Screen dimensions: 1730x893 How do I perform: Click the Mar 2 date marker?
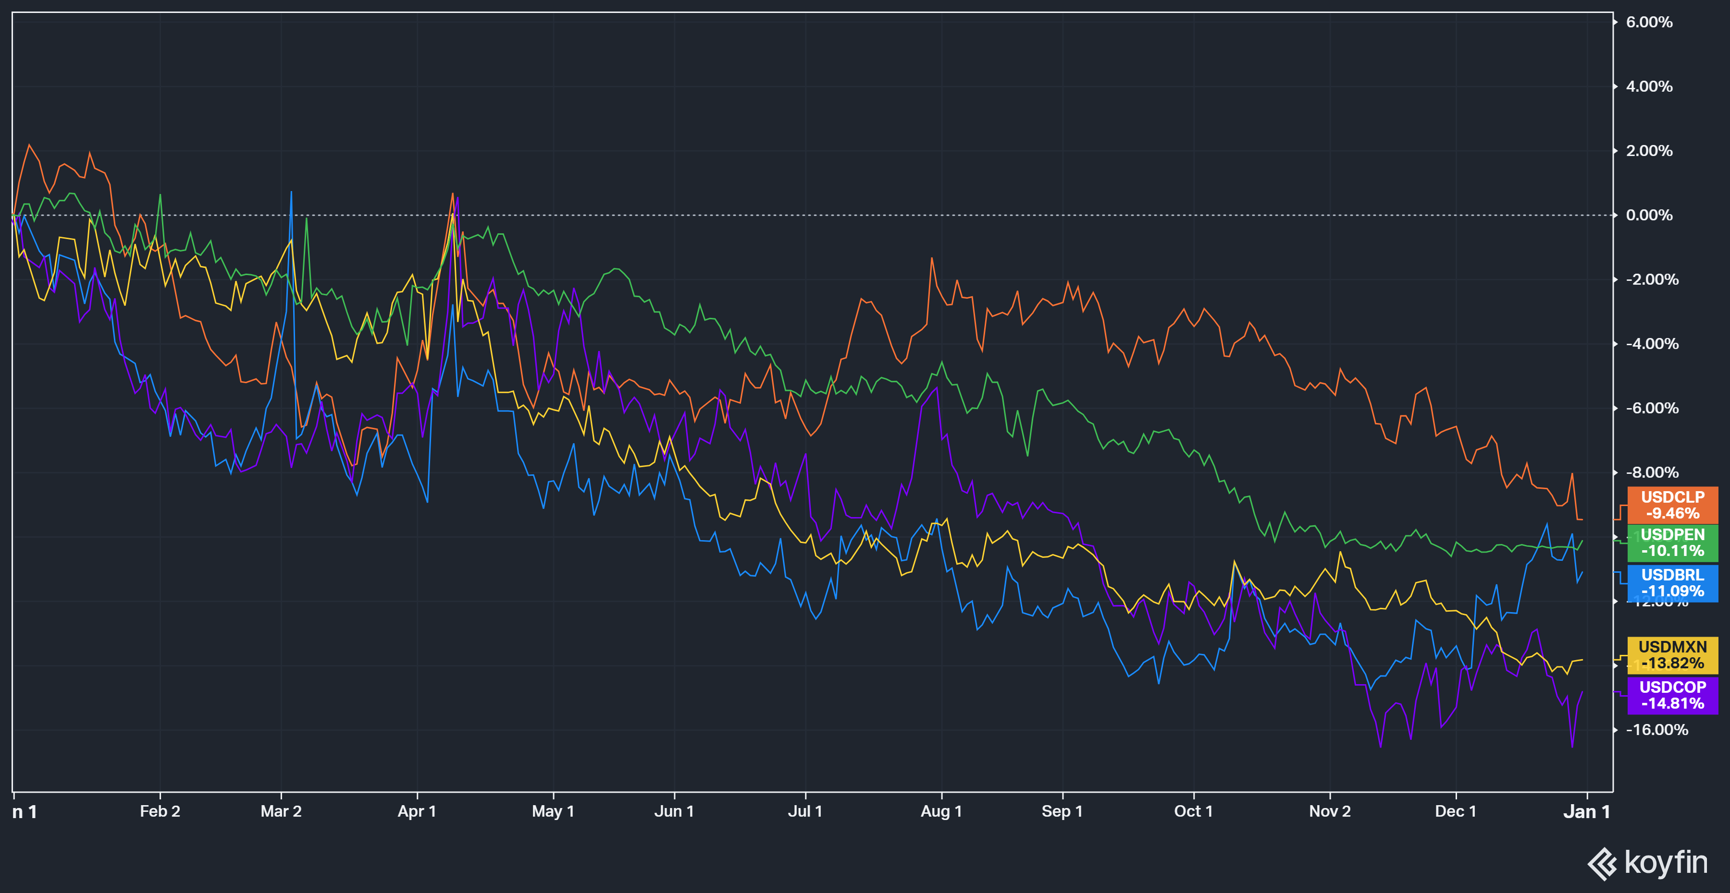pyautogui.click(x=281, y=811)
